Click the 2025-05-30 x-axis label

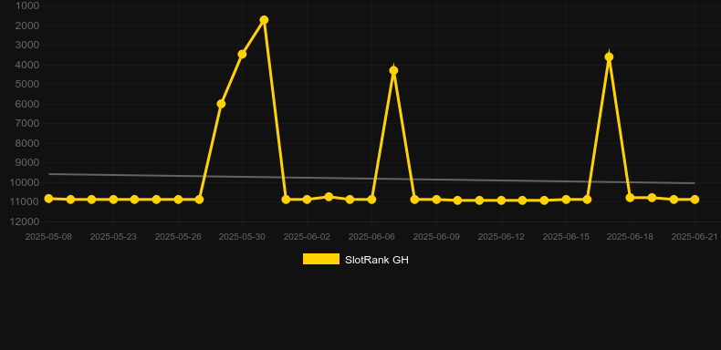tap(242, 237)
